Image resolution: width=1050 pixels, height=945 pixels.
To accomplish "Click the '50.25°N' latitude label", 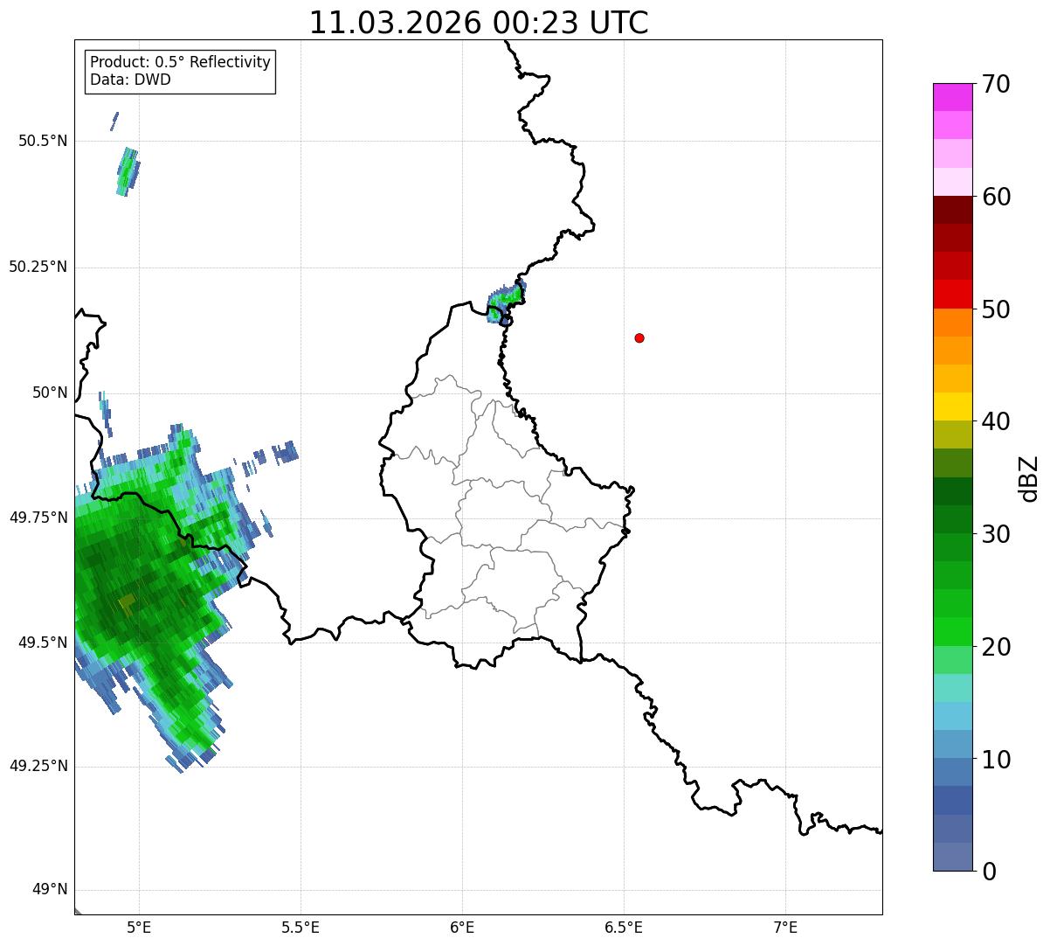I will click(38, 267).
